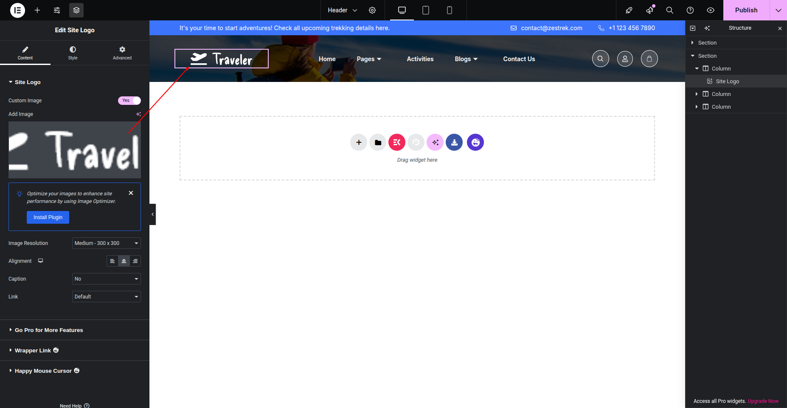Click the Publish button
This screenshot has width=787, height=408.
[746, 10]
